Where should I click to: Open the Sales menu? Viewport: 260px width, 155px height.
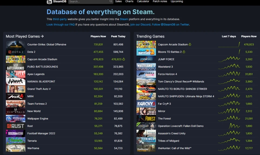pos(118,1)
